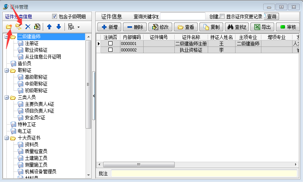Select 注册证 in the category tree
The image size is (303, 182).
[31, 43]
